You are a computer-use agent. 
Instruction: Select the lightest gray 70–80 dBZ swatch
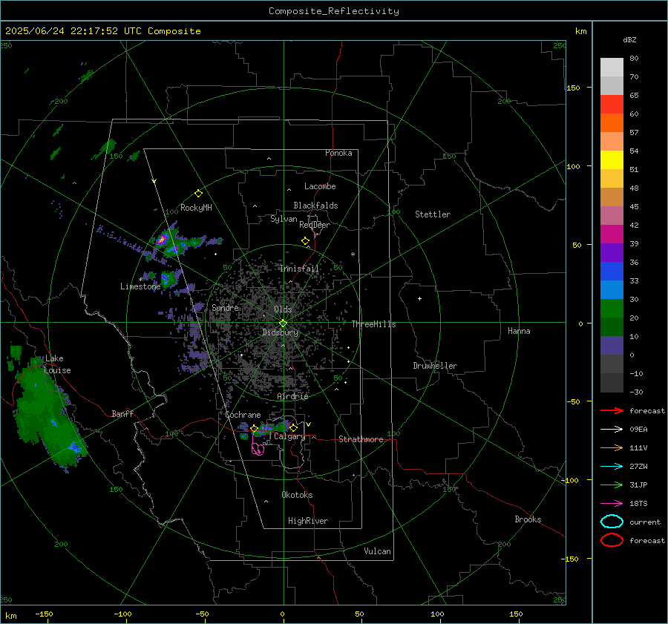[612, 68]
